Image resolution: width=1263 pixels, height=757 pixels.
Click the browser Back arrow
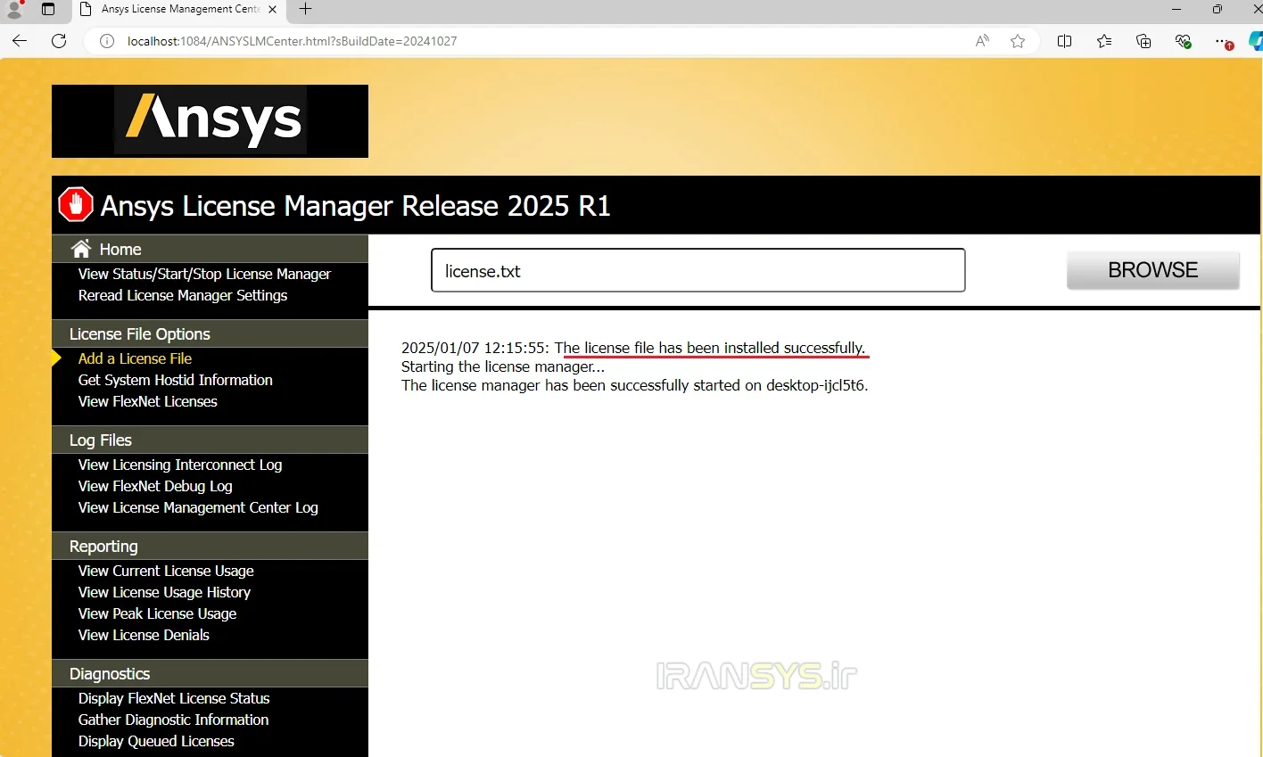[x=20, y=41]
